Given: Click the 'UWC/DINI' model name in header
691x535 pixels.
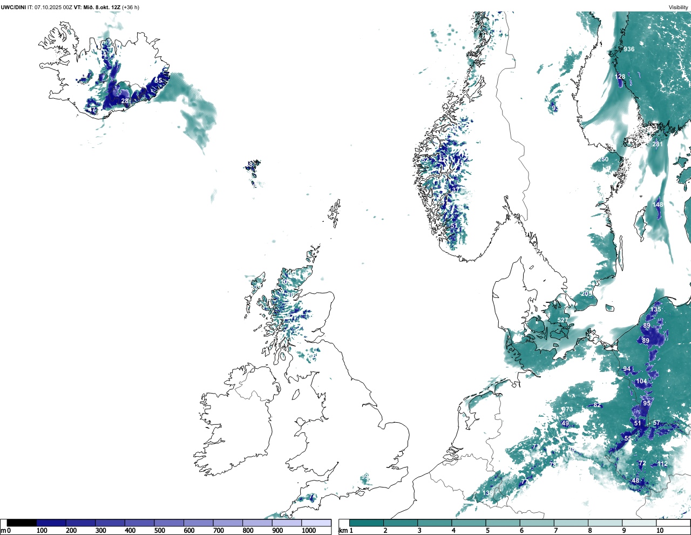Looking at the screenshot, I should pyautogui.click(x=13, y=8).
